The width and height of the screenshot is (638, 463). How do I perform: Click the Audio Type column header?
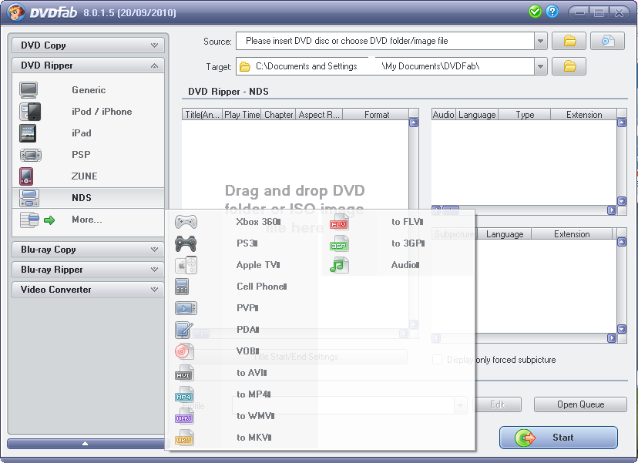(x=525, y=115)
